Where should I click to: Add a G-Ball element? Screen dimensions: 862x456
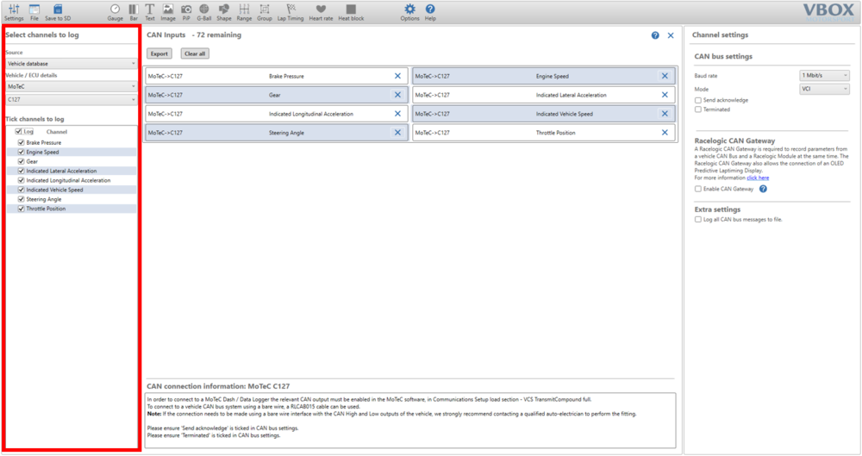click(204, 12)
